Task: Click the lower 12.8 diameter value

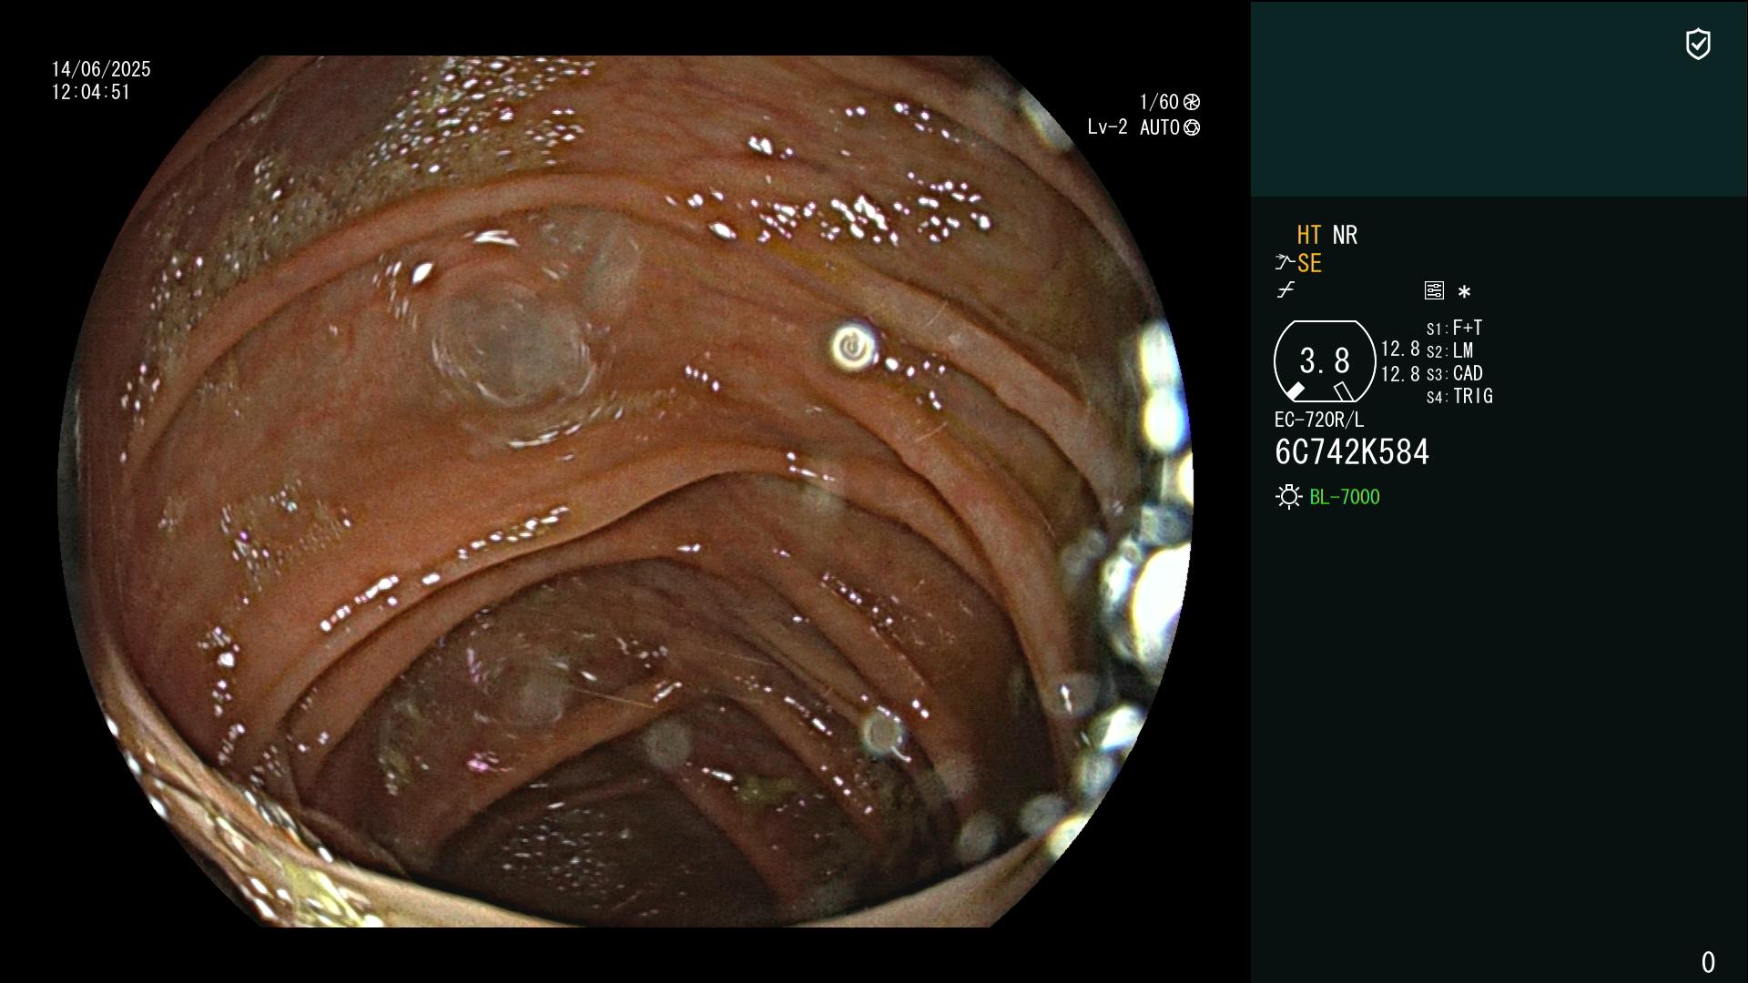Action: [1400, 374]
